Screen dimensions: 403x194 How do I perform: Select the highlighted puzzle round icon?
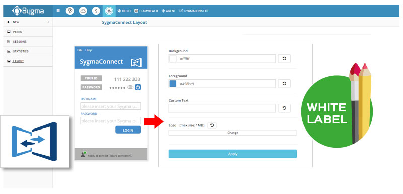click(x=109, y=11)
